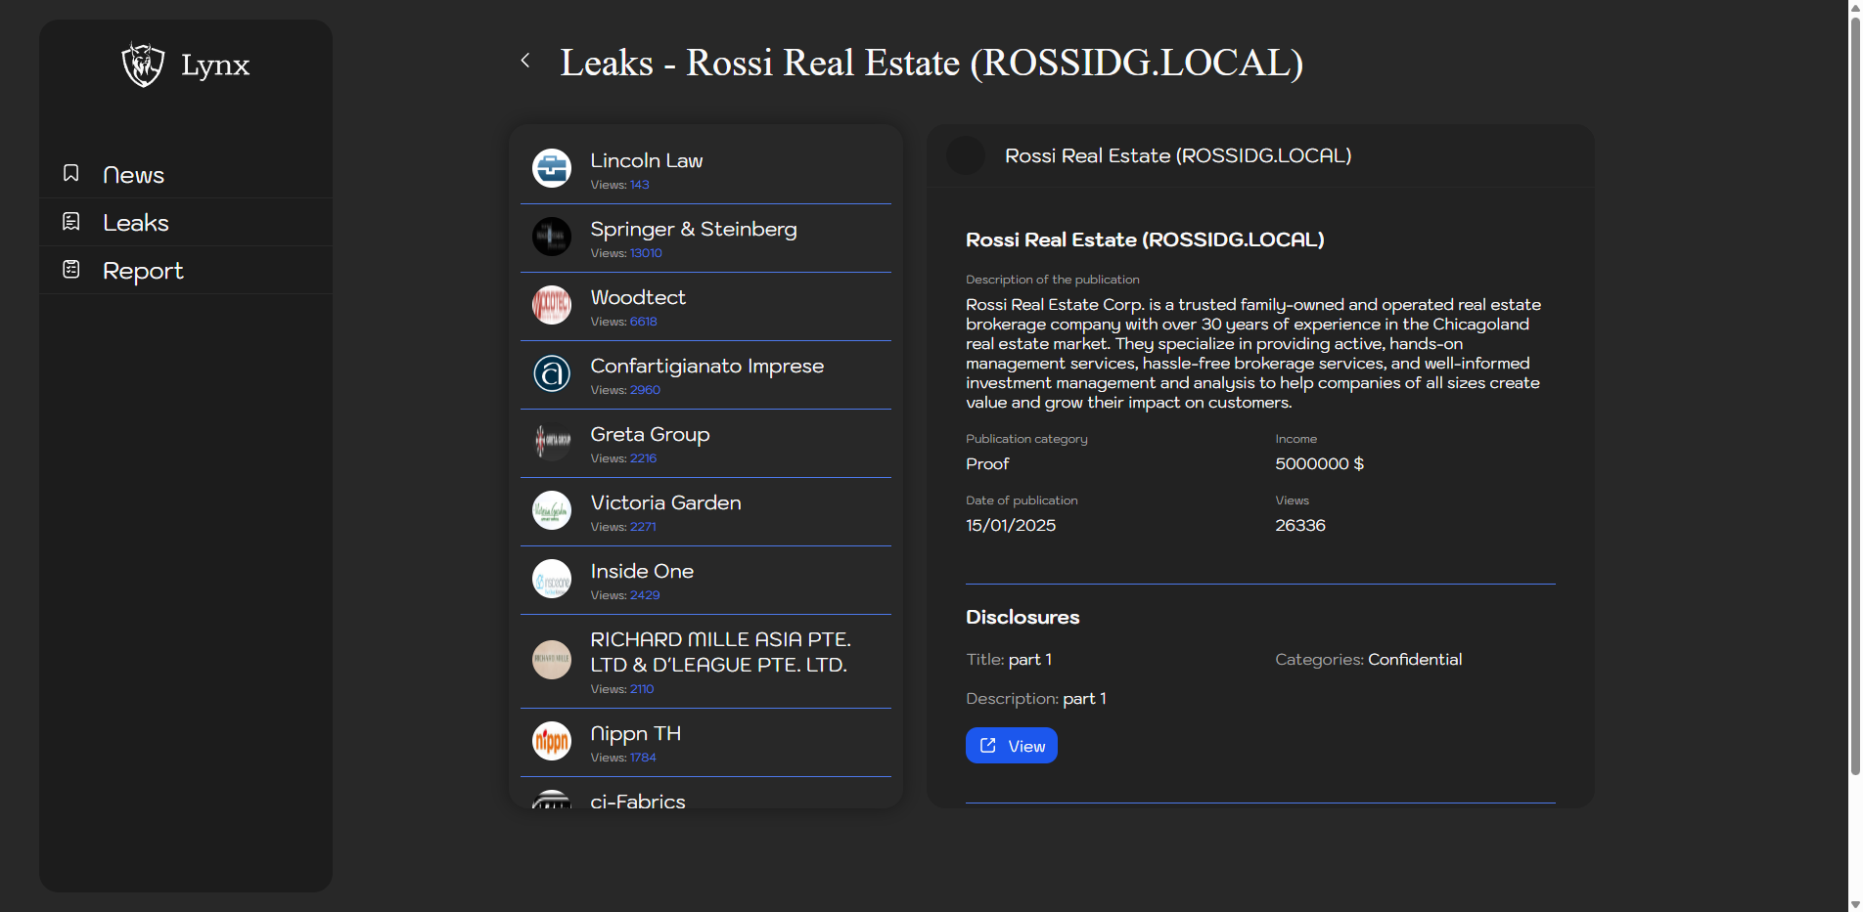This screenshot has height=912, width=1863.
Task: Click the external link icon in View button
Action: pos(988,746)
